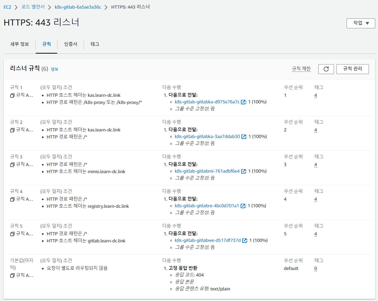Open k8s-gitlab-6a5ae3a36c breadcrumb link
The width and height of the screenshot is (378, 301).
[x=78, y=7]
